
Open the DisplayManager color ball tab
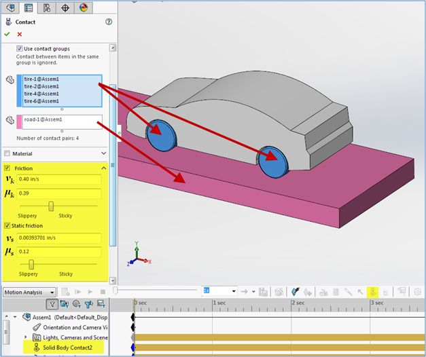click(x=84, y=7)
